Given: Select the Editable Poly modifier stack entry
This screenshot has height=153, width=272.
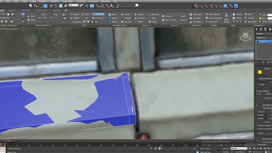Looking at the screenshot, I should pyautogui.click(x=264, y=42).
